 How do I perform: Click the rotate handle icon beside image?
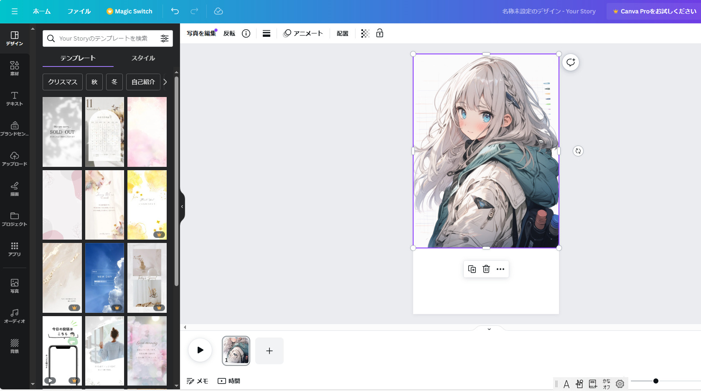578,151
